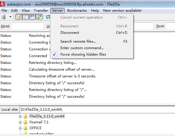Expand the OFFICE folder node
This screenshot has width=175, height=136.
point(20,128)
